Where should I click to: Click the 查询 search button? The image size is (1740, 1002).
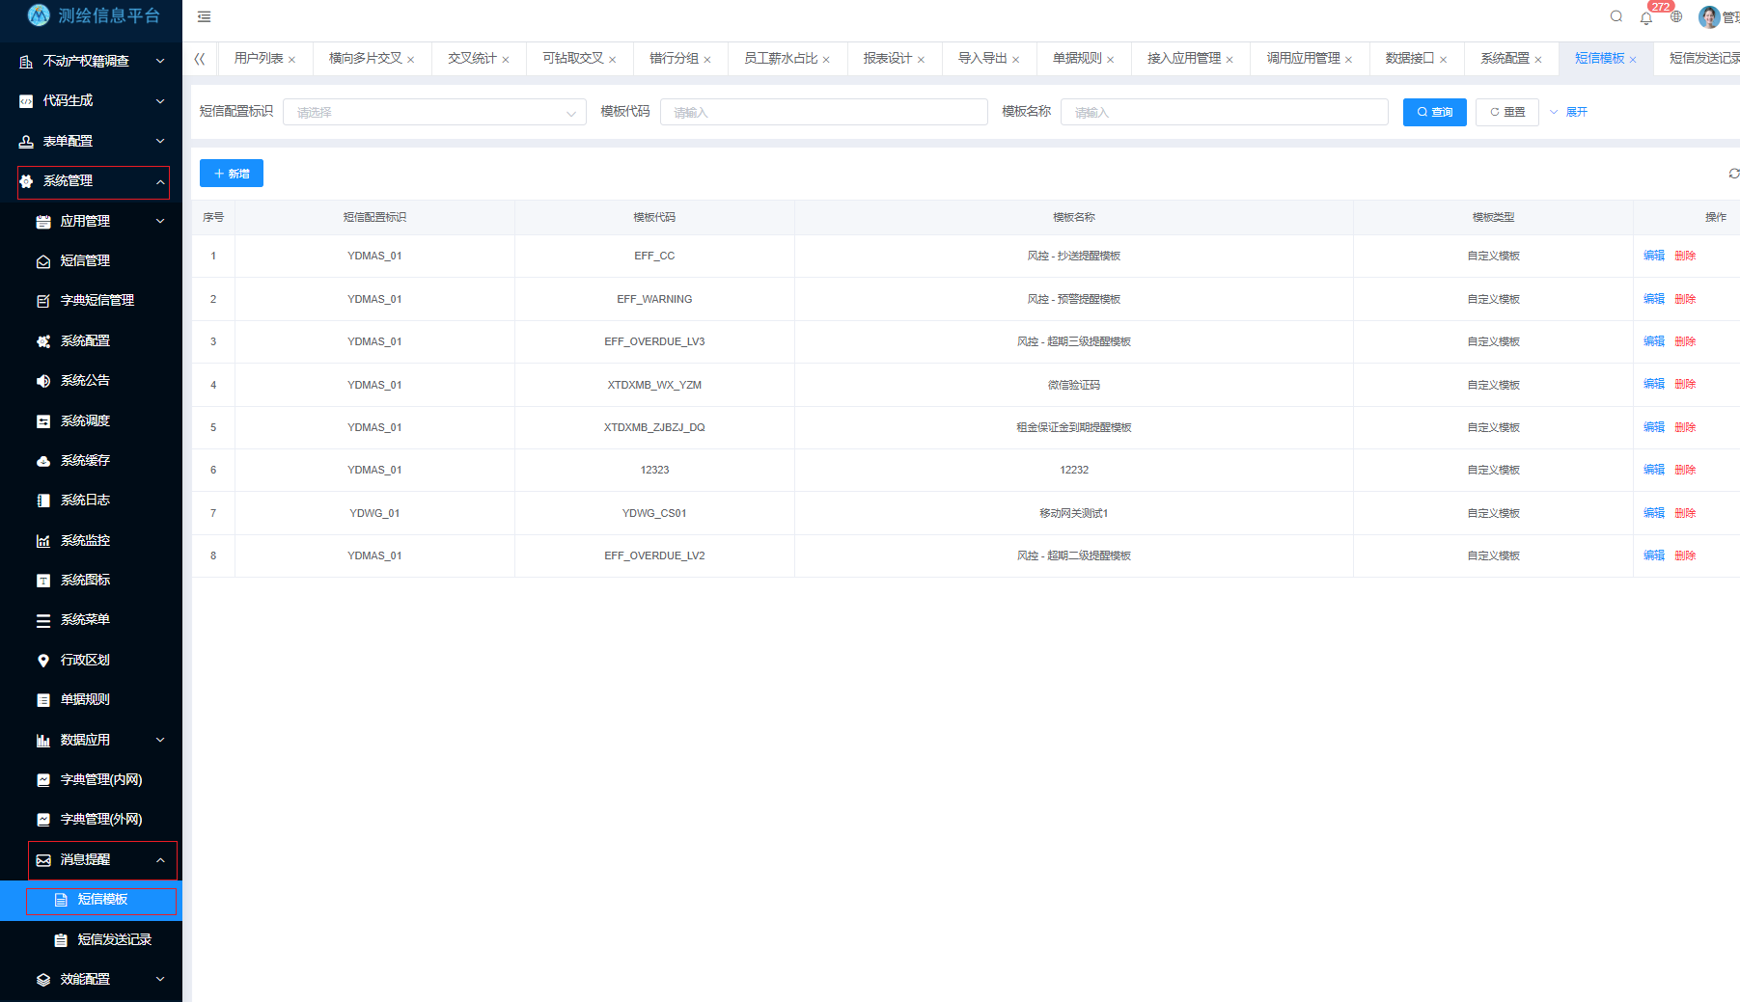[x=1434, y=112]
